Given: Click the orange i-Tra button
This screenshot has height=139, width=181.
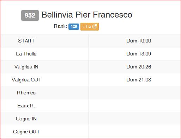Looking at the screenshot, I should 90,27.
